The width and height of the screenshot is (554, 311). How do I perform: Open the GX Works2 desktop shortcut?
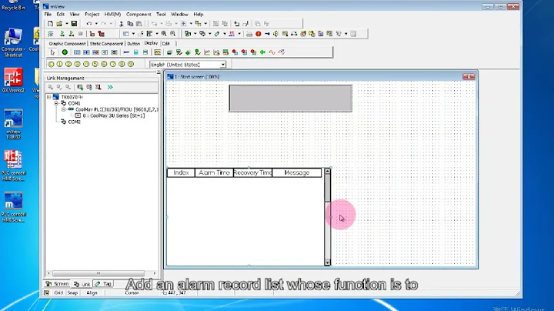tap(13, 80)
